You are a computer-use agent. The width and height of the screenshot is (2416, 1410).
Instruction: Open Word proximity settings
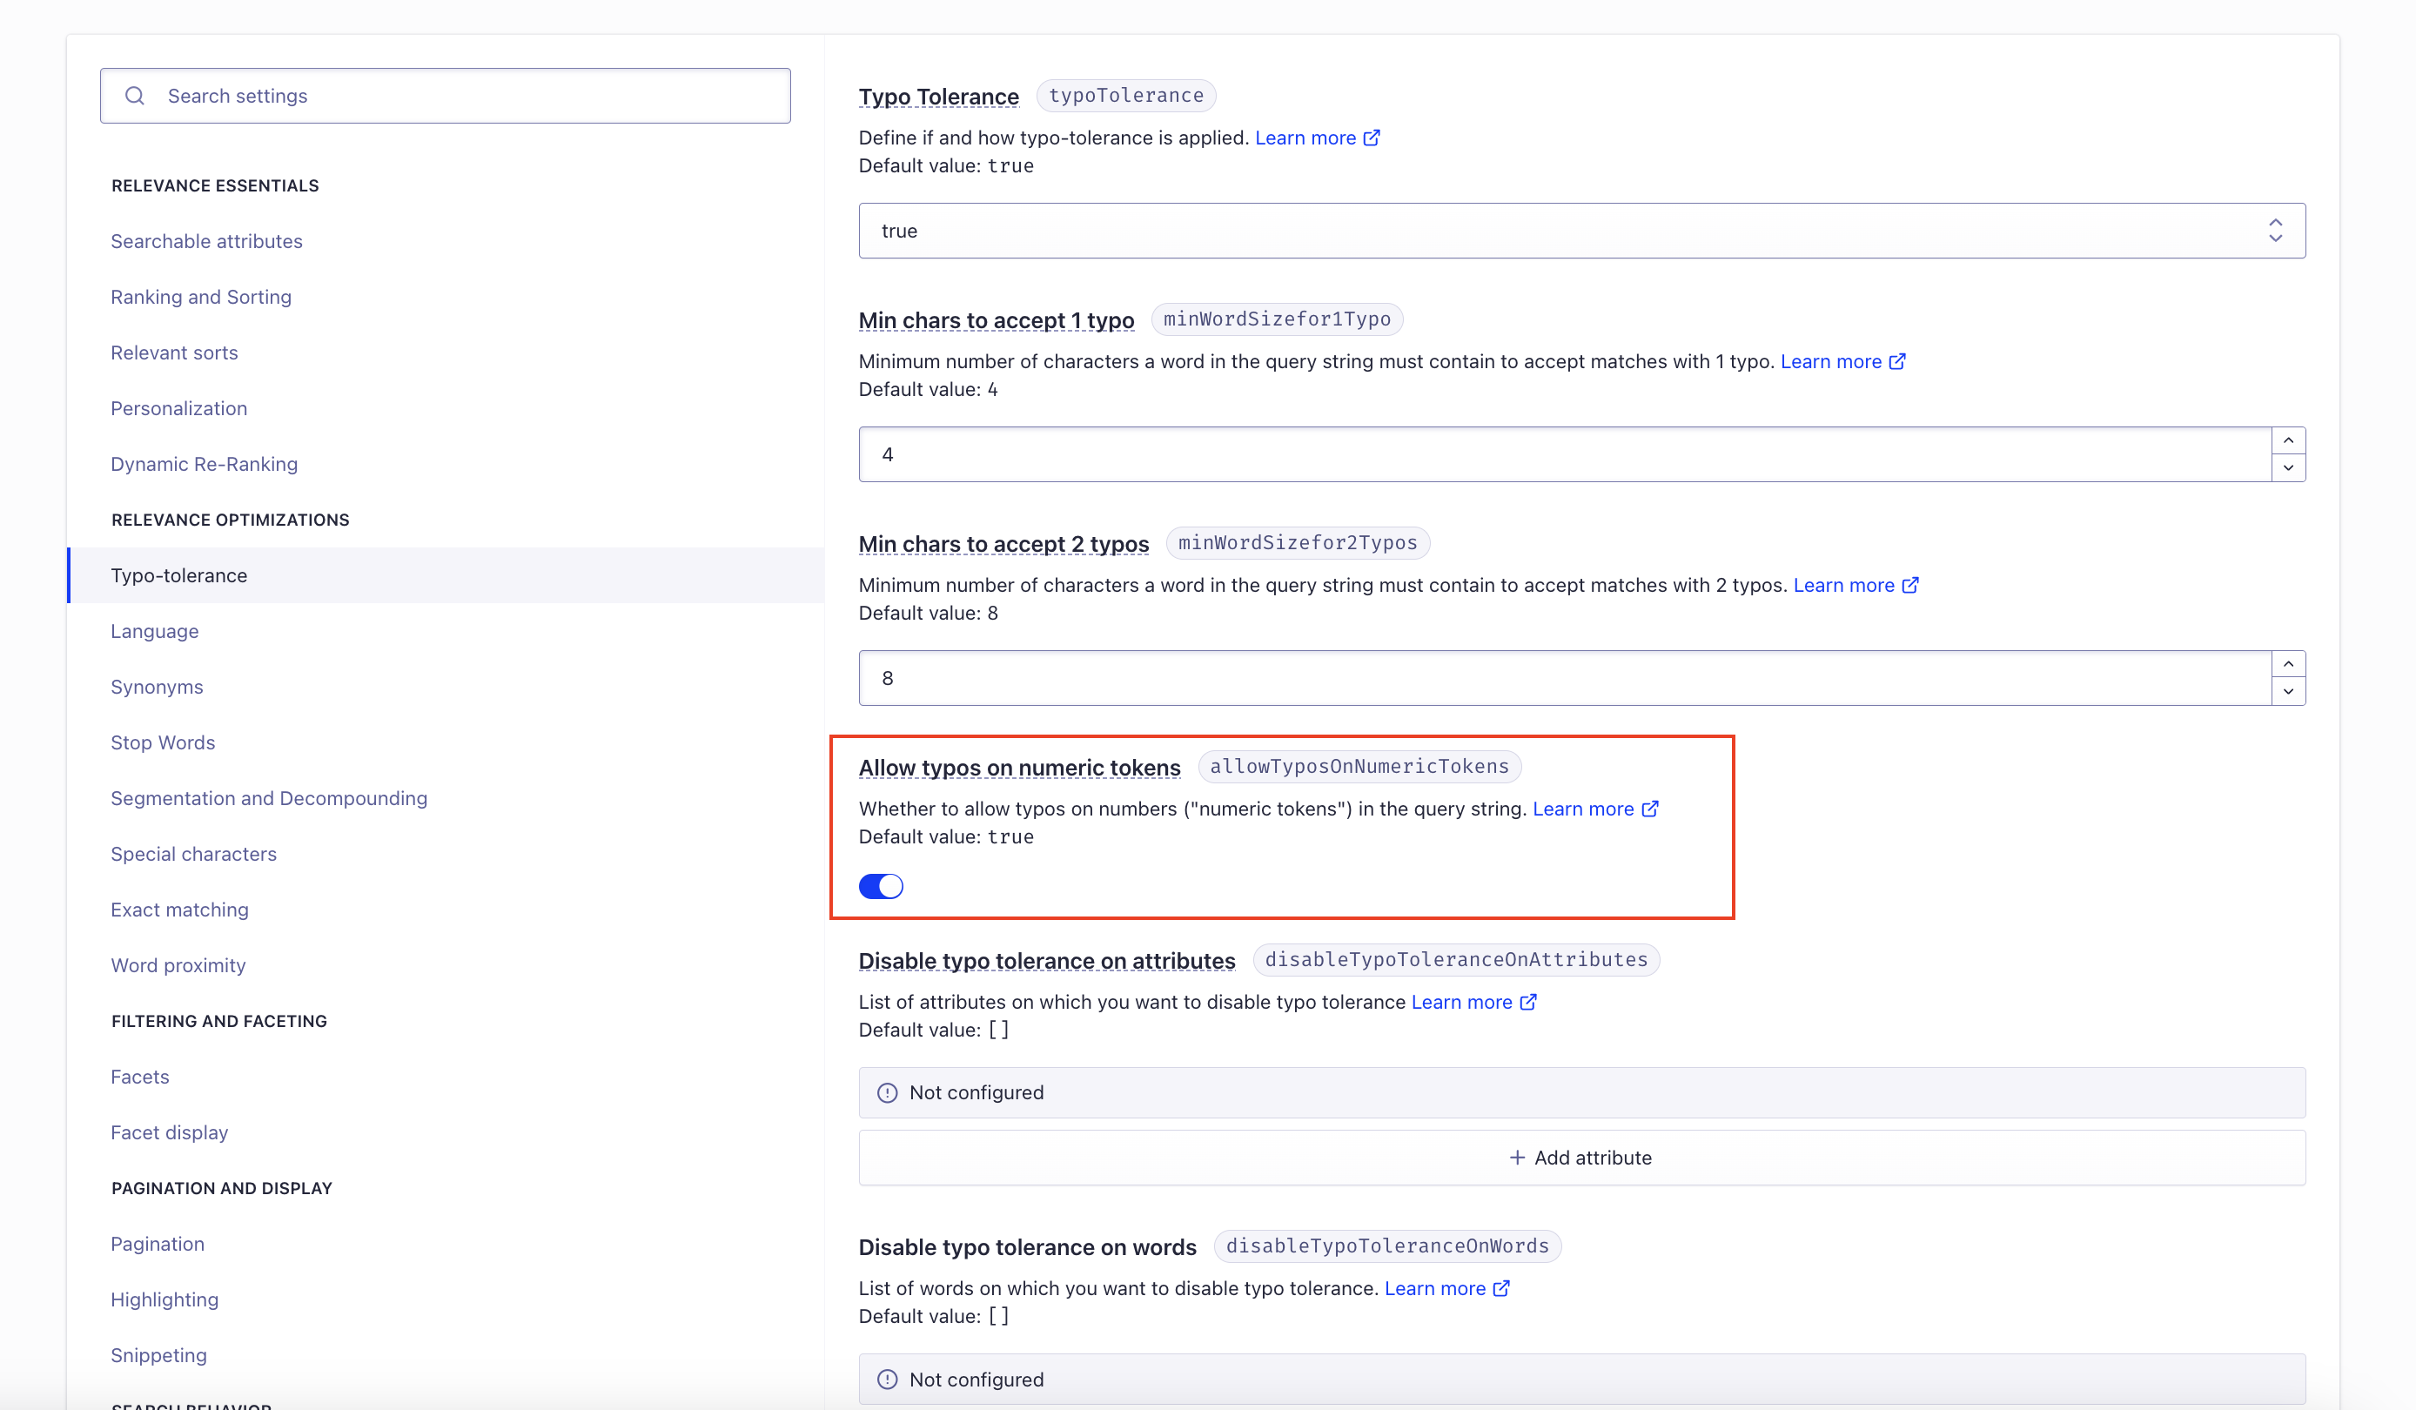click(178, 965)
